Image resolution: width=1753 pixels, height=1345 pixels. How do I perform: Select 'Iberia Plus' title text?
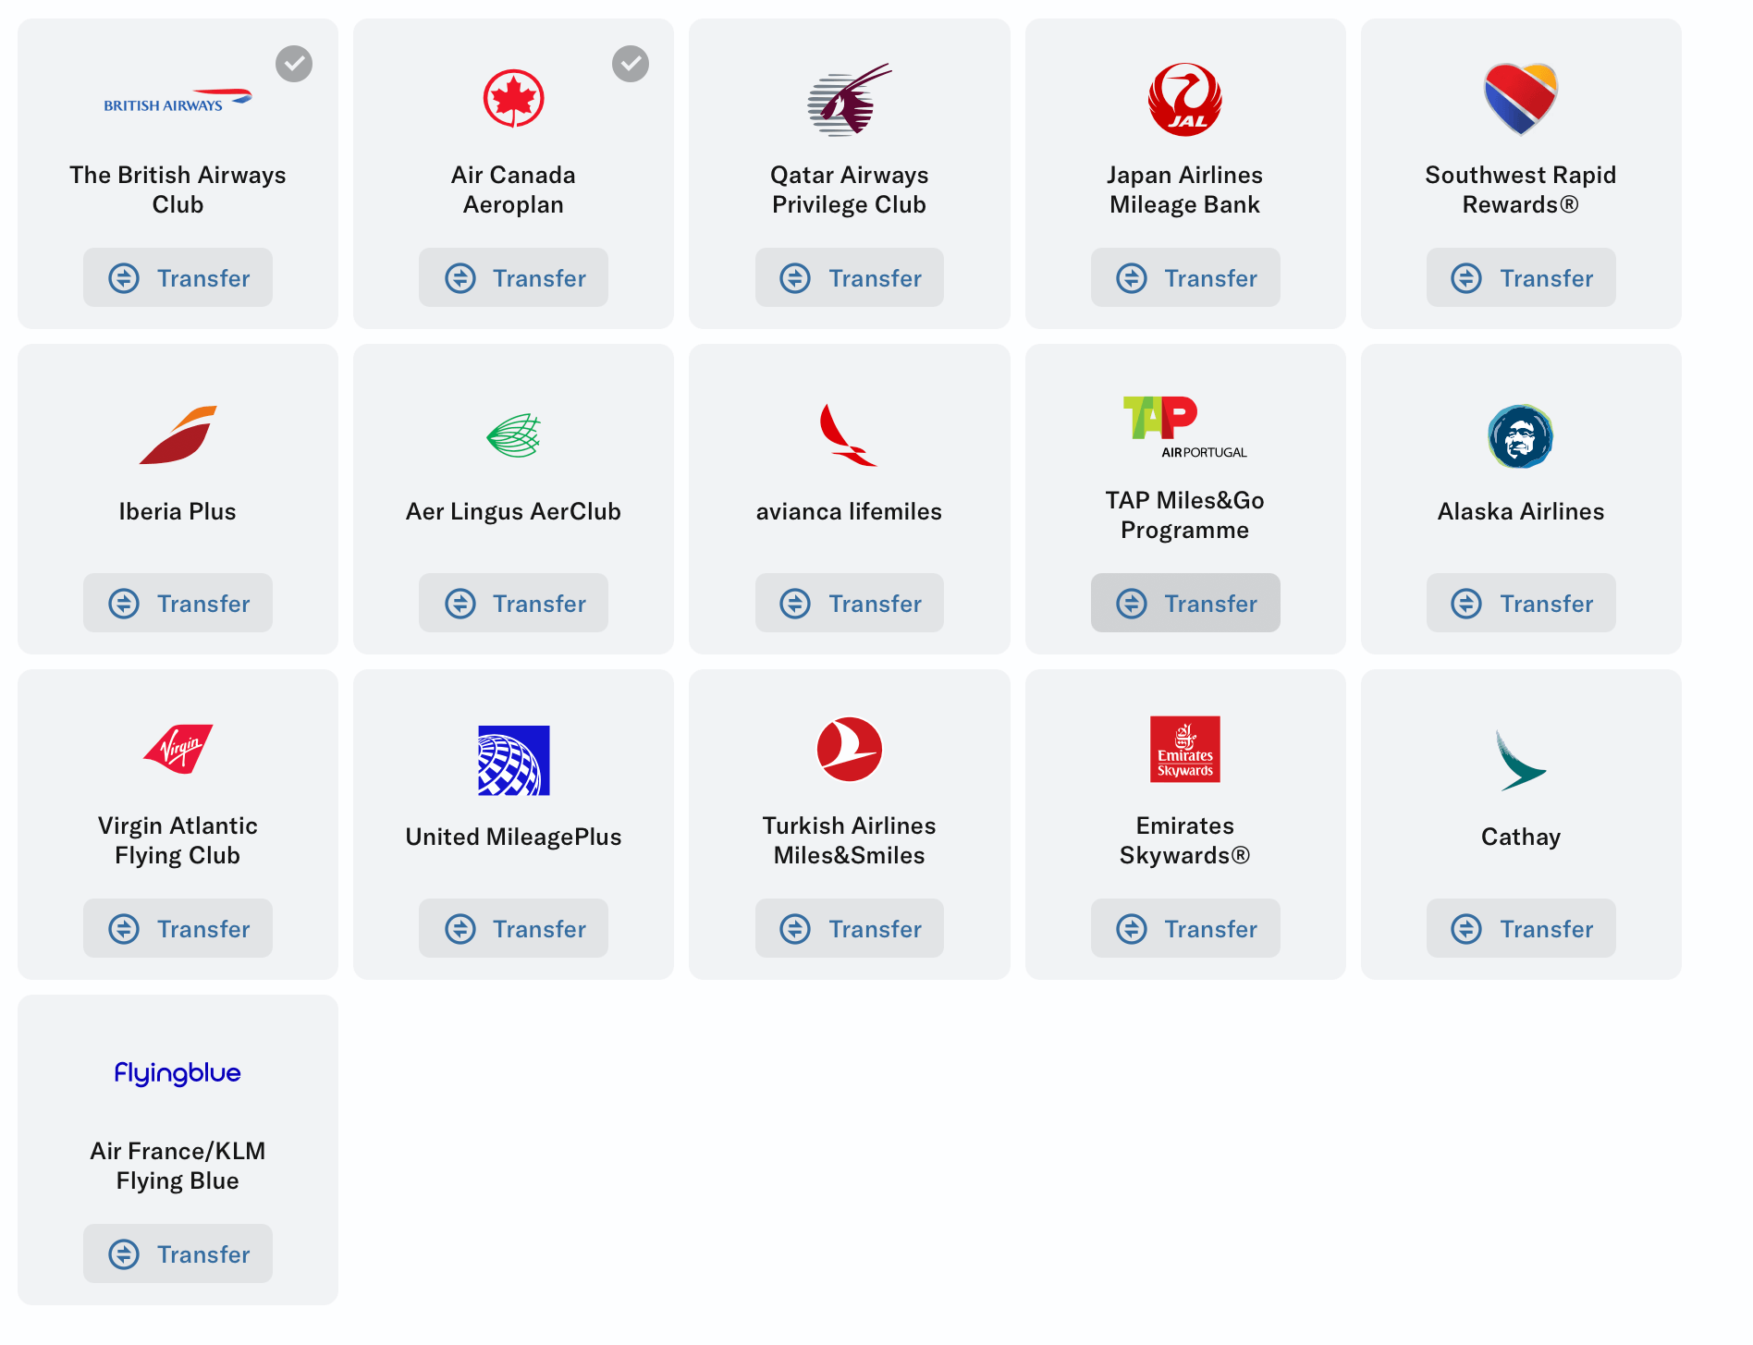(178, 511)
